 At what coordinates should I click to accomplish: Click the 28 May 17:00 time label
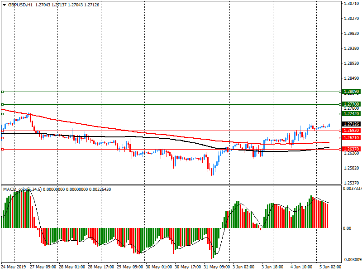coord(101,267)
